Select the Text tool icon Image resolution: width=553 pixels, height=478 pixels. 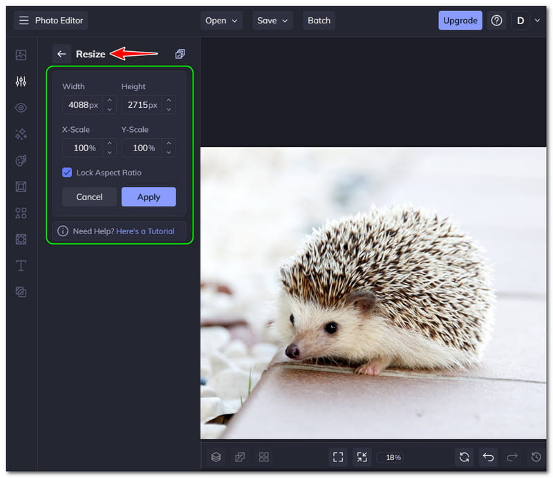click(21, 265)
